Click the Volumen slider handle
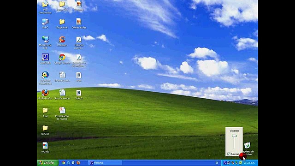The image size is (295, 166). pos(234,136)
